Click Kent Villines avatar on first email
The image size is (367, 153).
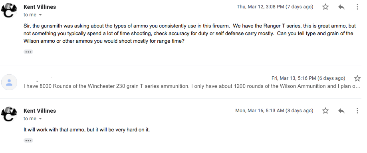point(9,10)
